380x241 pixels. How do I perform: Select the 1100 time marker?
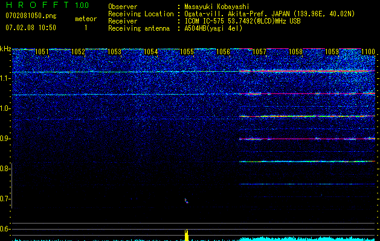coord(368,52)
